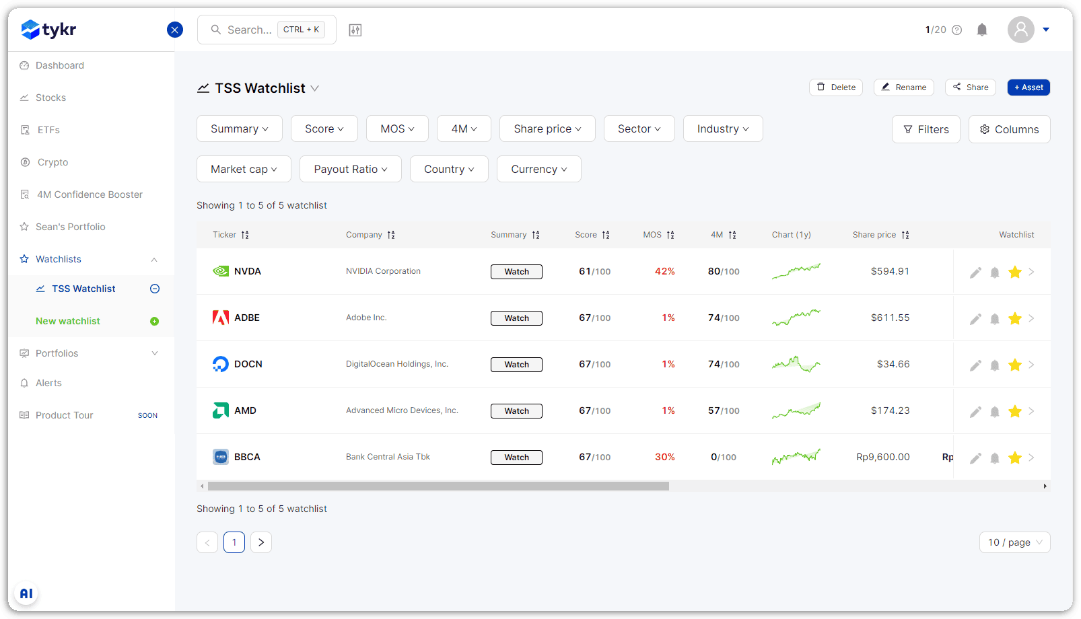Image resolution: width=1081 pixels, height=619 pixels.
Task: Open the 4M filter dropdown
Action: click(464, 129)
